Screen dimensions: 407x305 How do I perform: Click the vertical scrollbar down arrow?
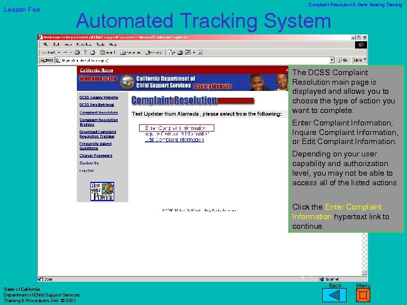pyautogui.click(x=365, y=272)
